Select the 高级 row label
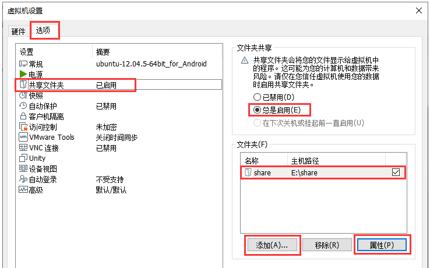 [36, 190]
